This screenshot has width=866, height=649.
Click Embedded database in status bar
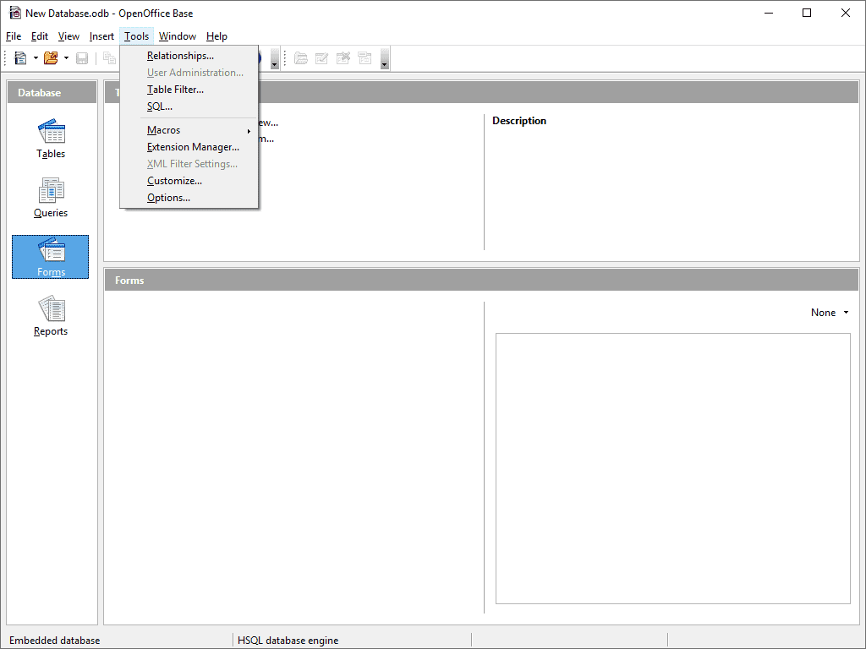[55, 641]
